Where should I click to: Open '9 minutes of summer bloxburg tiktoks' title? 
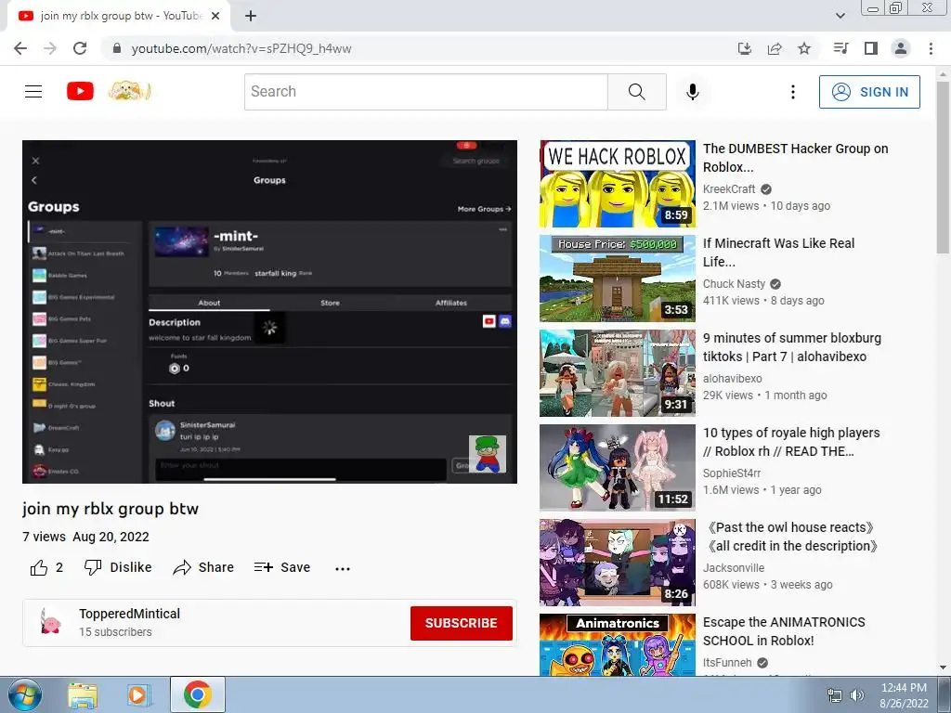792,347
